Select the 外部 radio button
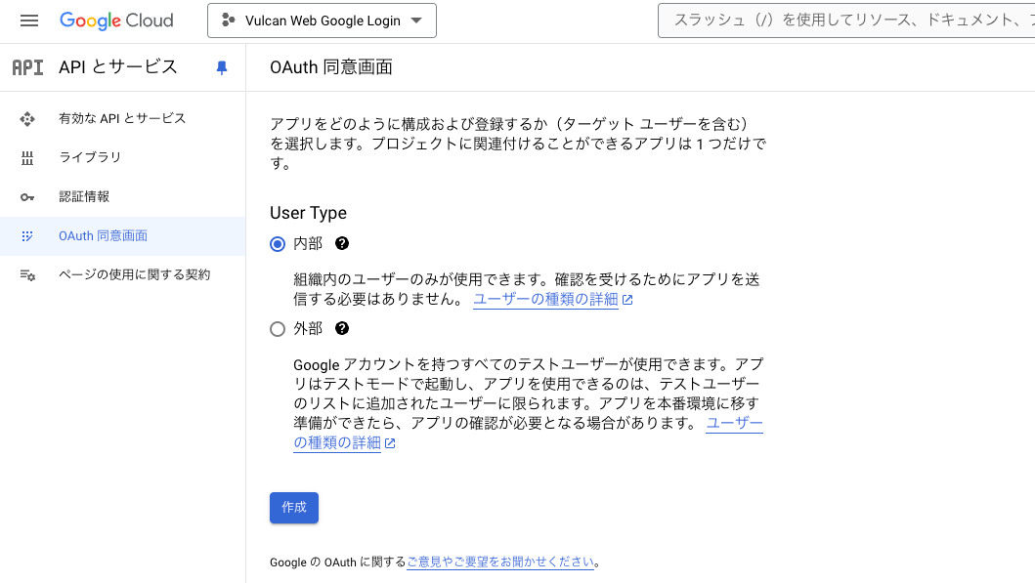Image resolution: width=1035 pixels, height=583 pixels. pos(278,329)
